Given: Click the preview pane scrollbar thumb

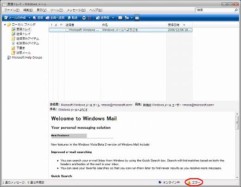Looking at the screenshot, I should pos(237,123).
